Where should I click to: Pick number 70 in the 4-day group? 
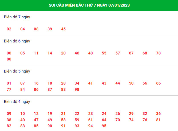tap(118, 120)
